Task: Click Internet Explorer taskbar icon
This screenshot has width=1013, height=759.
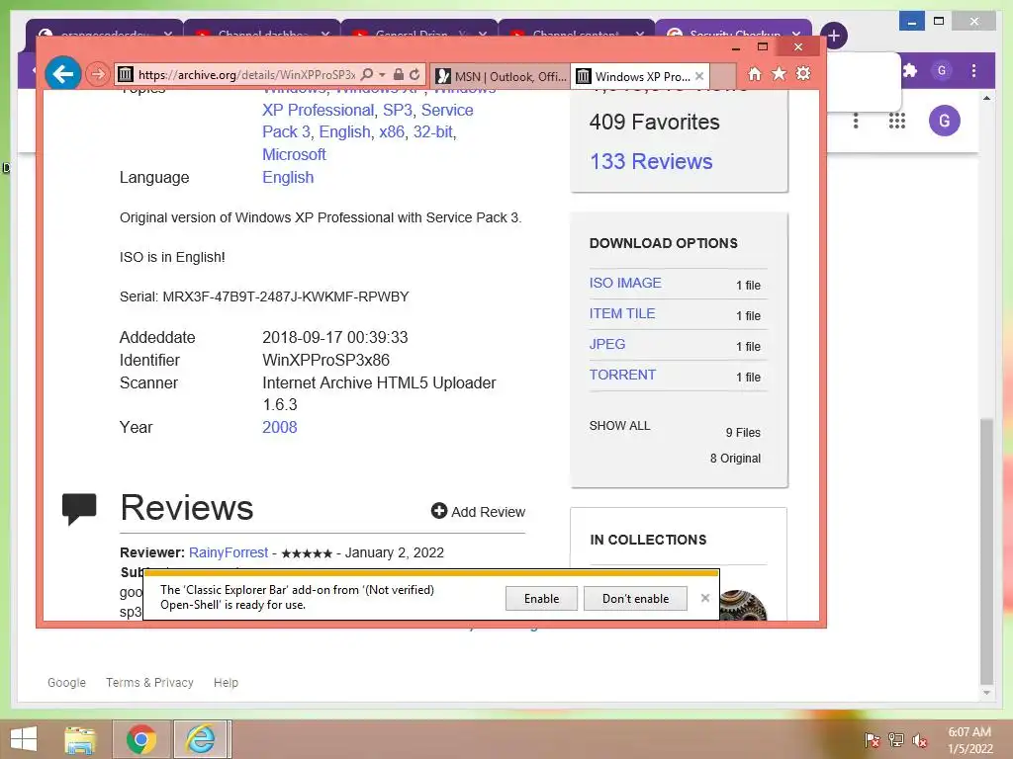Action: pos(201,739)
